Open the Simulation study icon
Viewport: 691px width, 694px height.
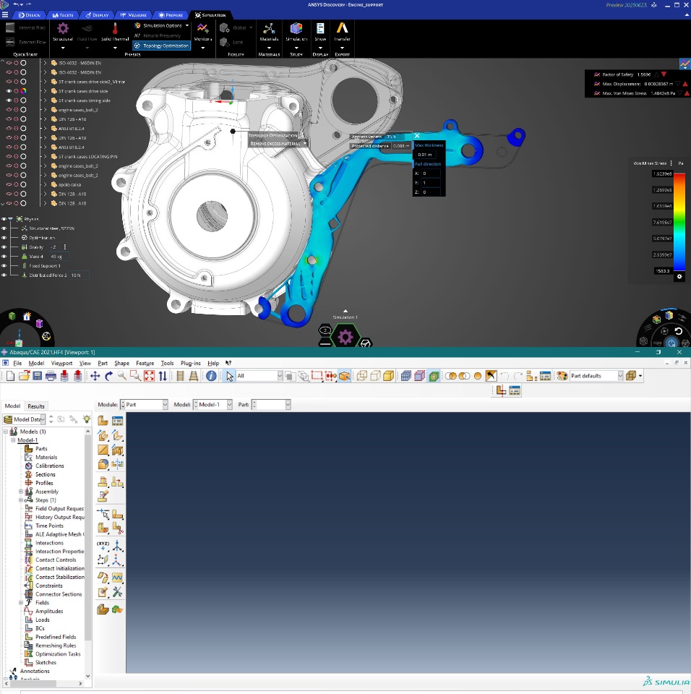click(296, 29)
